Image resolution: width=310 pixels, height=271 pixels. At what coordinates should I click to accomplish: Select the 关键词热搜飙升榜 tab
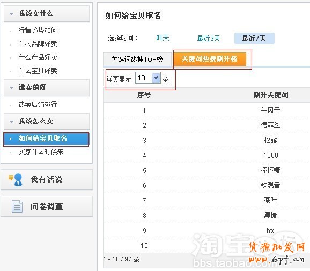(x=210, y=58)
